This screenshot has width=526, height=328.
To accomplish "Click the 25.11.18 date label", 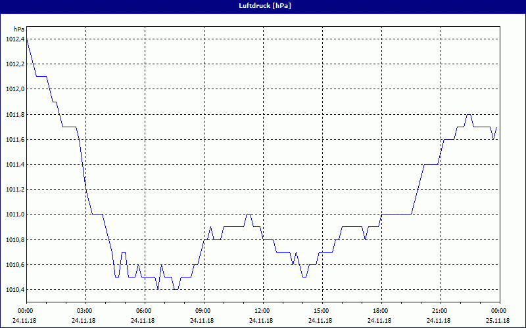I will [498, 321].
